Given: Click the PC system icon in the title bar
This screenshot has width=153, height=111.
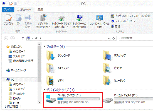Looking at the screenshot, I should (4, 4).
